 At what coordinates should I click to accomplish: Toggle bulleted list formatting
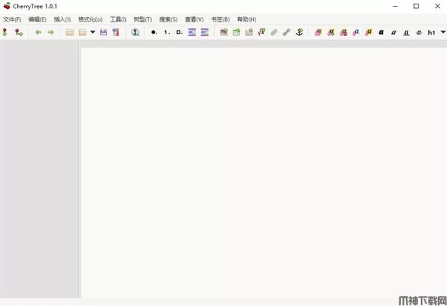click(154, 32)
